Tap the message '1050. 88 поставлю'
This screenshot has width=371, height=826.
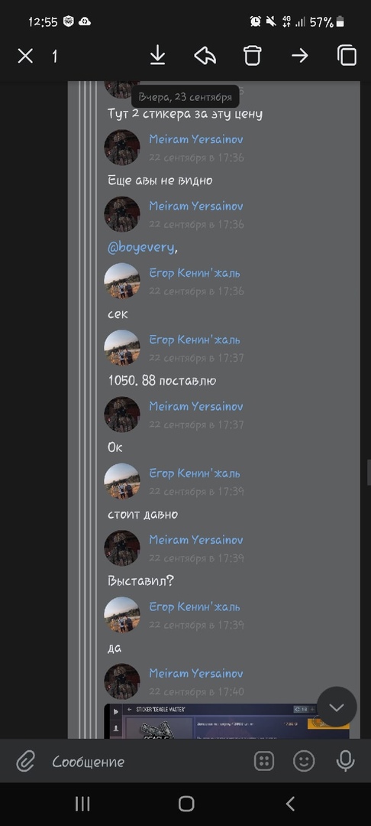coord(162,380)
